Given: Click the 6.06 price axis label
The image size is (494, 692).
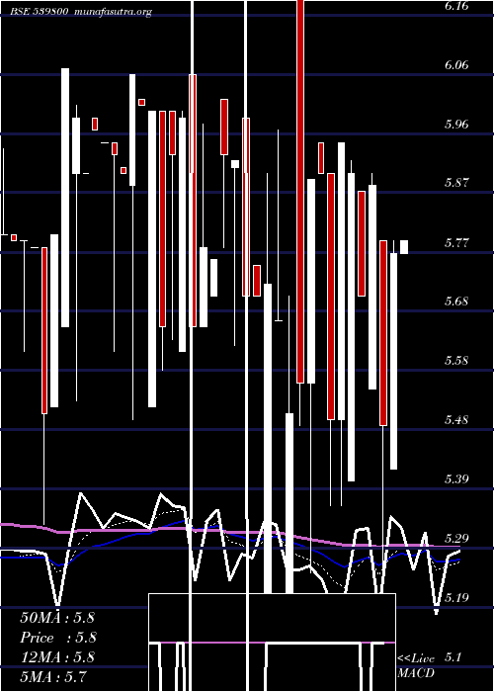Looking at the screenshot, I should 456,65.
